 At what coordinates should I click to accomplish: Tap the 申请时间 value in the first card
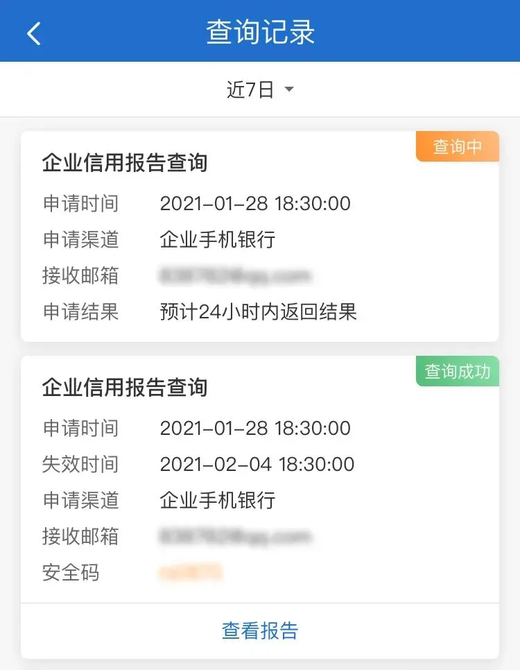[255, 203]
